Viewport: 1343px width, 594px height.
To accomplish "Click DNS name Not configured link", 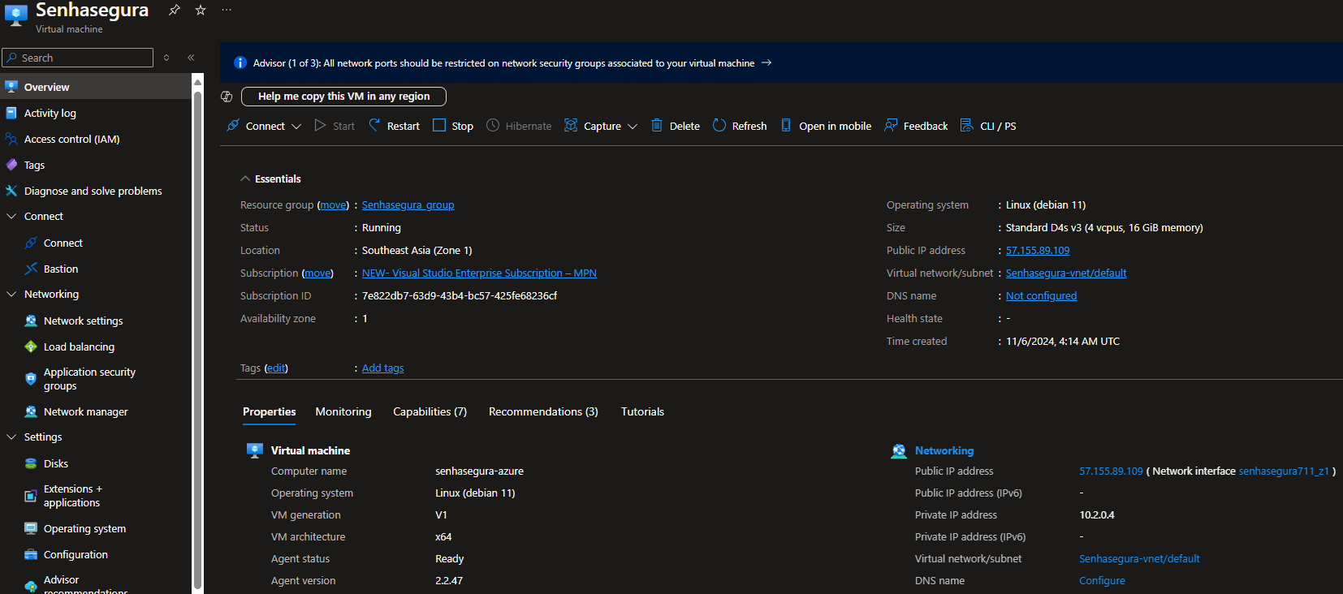I will (x=1041, y=296).
